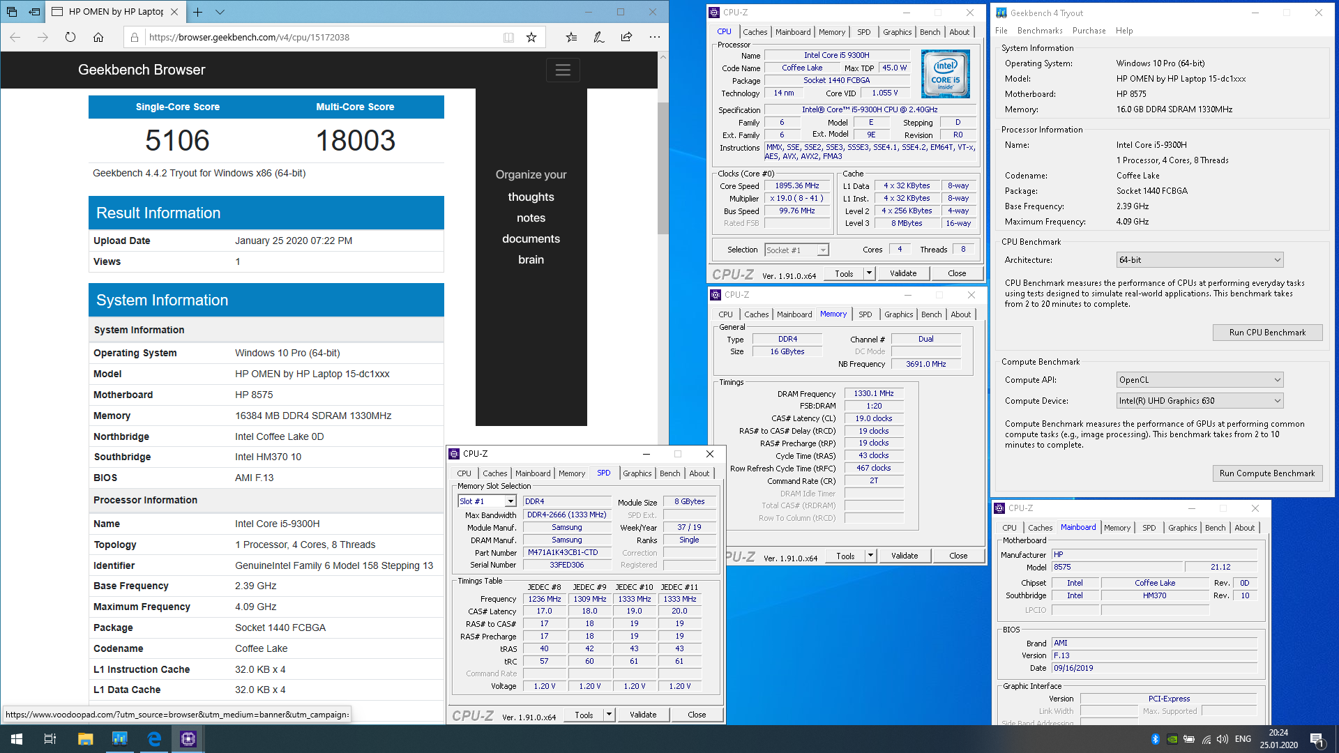Open Geekbench Browser hamburger menu
This screenshot has width=1339, height=753.
pyautogui.click(x=563, y=70)
